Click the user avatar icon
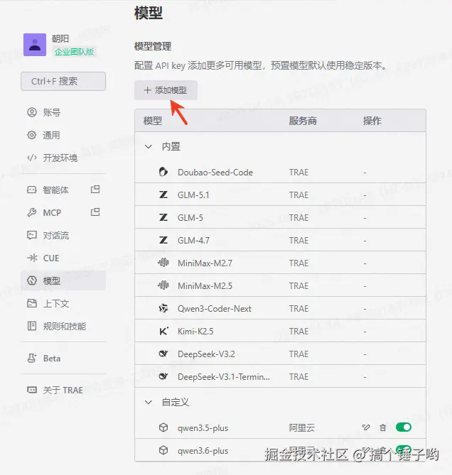452x475 pixels. click(35, 45)
